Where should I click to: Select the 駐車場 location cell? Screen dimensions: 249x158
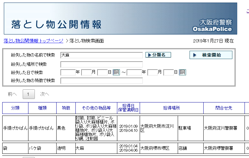tap(191, 128)
